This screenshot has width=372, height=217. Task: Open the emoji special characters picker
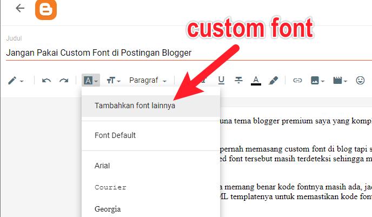360,81
